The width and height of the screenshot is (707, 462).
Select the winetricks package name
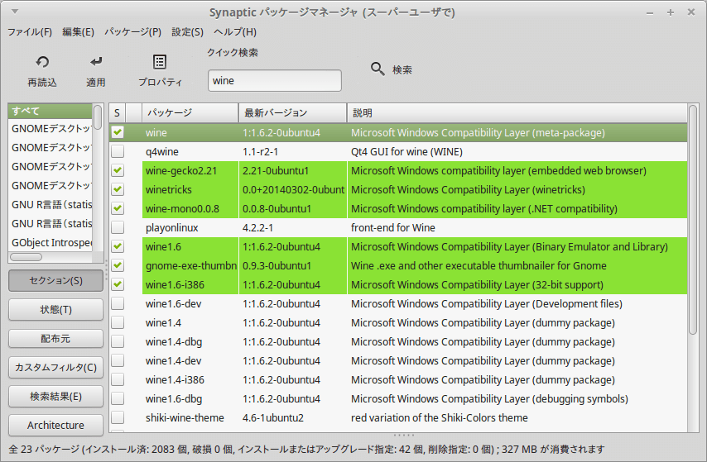click(169, 189)
